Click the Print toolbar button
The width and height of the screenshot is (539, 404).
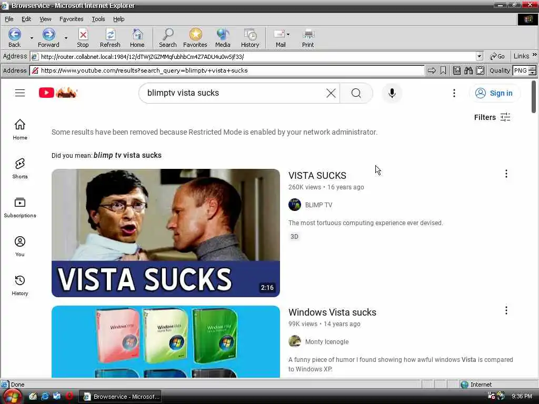click(x=308, y=38)
